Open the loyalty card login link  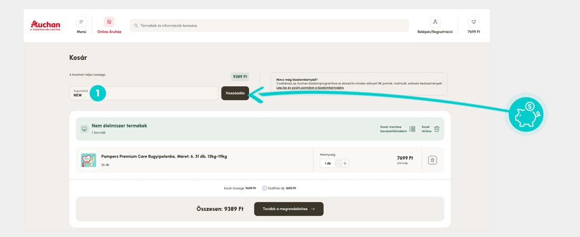[310, 87]
